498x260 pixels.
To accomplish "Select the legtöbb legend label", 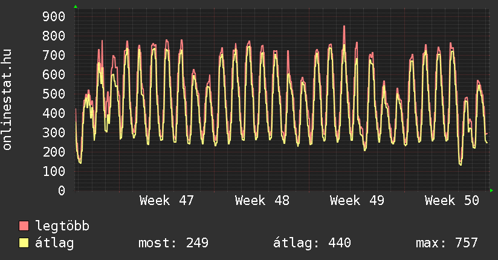I will pos(62,226).
